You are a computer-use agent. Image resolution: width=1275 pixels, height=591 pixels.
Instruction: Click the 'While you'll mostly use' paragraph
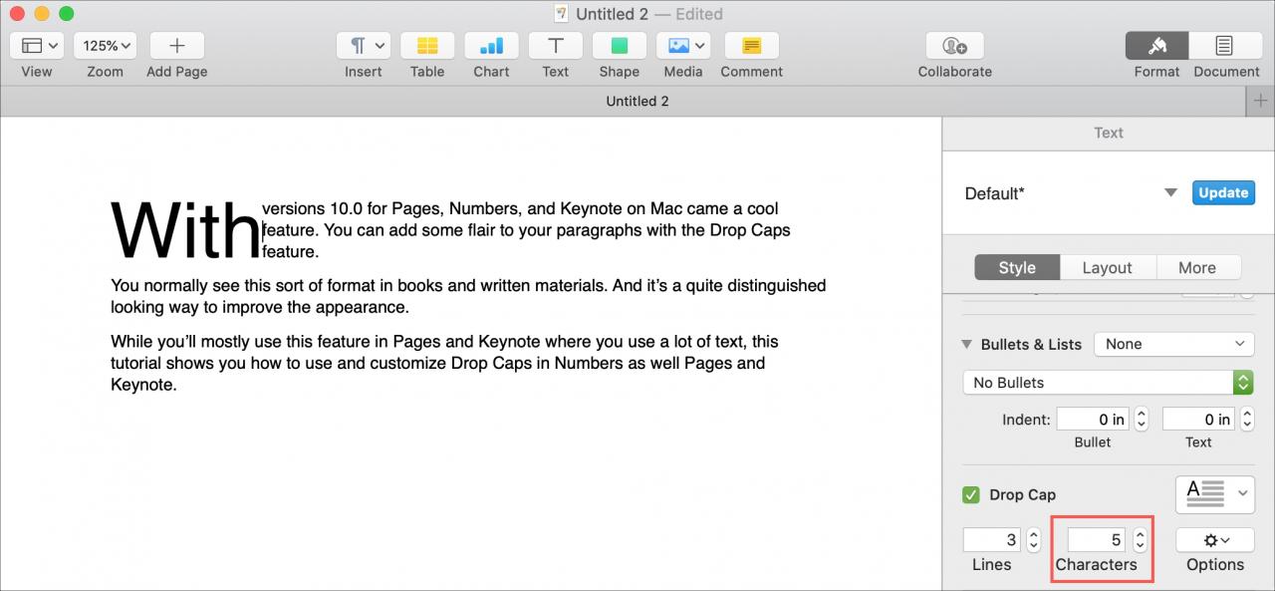tap(444, 363)
